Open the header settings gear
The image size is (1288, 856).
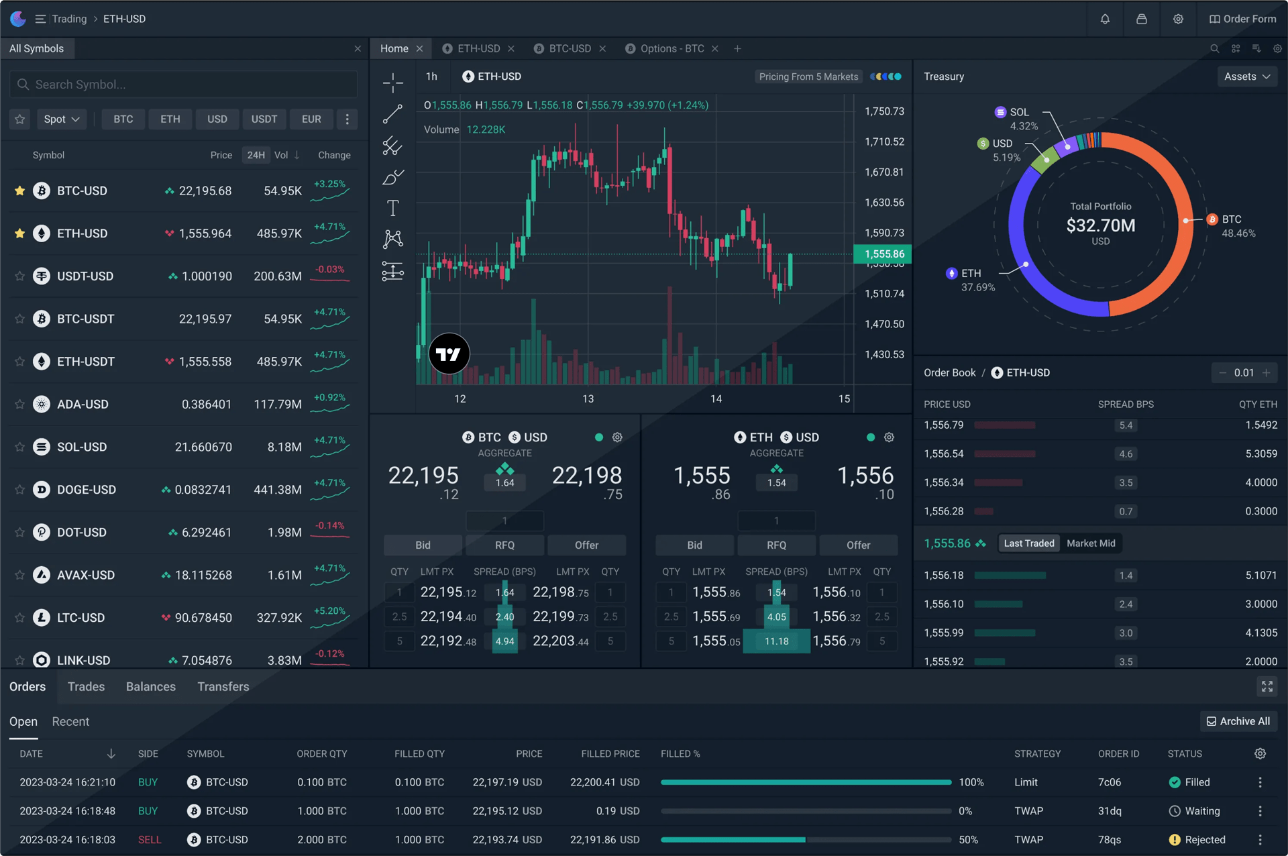(1178, 19)
